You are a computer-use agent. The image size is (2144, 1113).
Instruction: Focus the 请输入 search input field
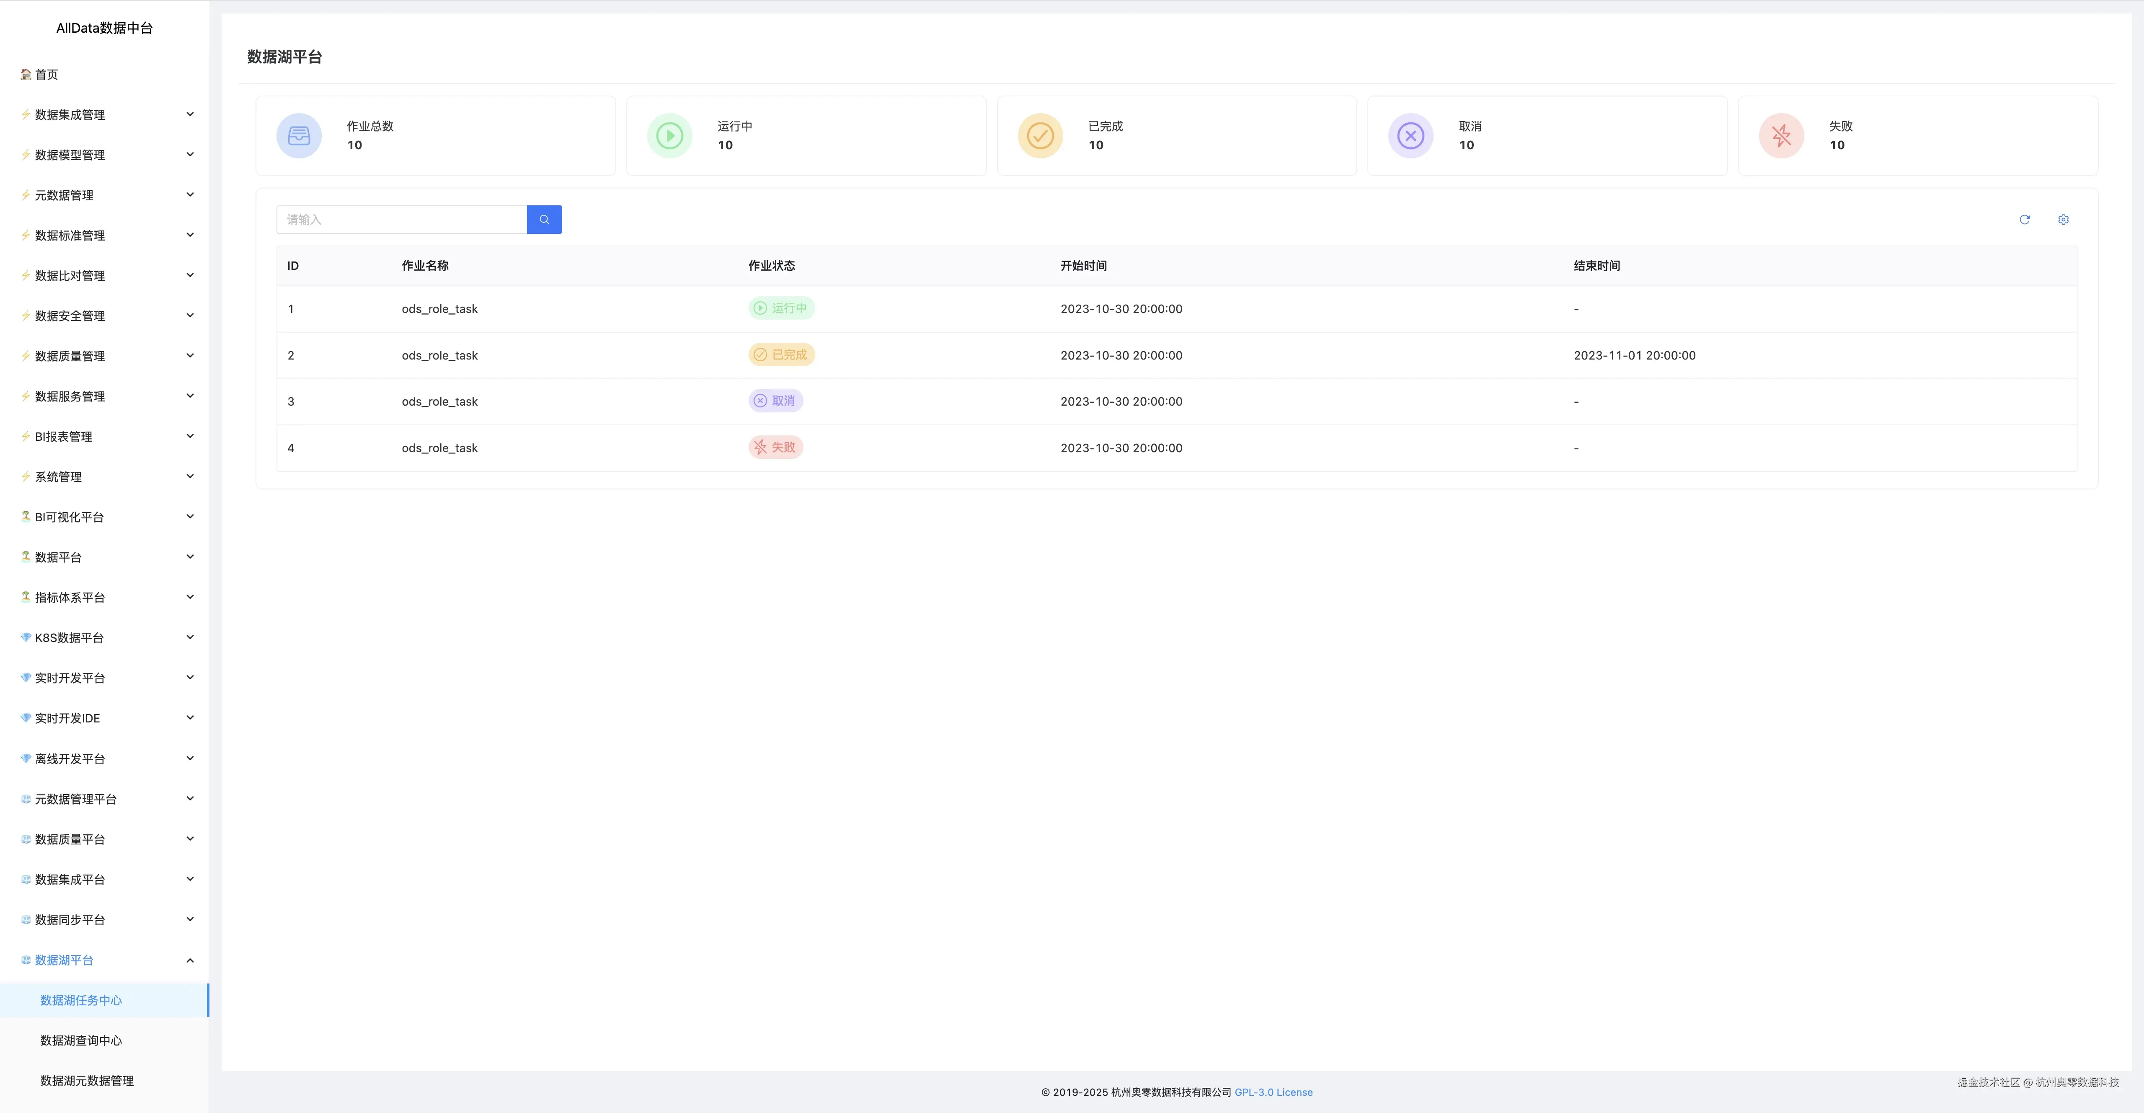(x=401, y=220)
